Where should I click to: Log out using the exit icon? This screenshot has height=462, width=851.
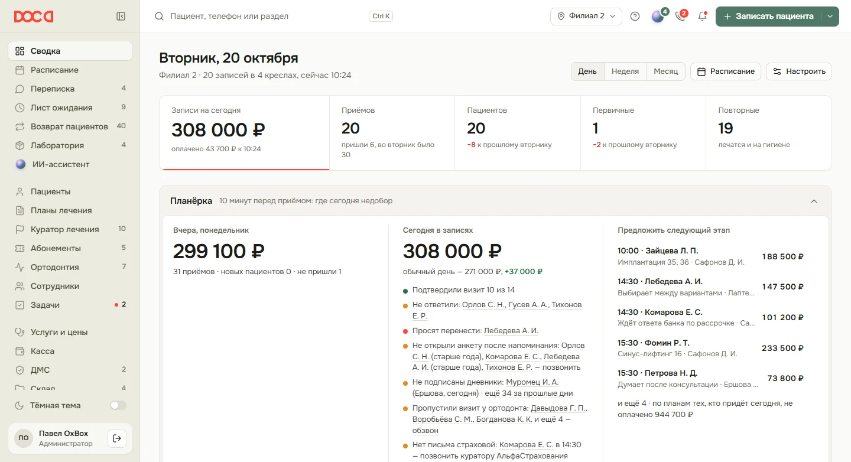point(117,438)
